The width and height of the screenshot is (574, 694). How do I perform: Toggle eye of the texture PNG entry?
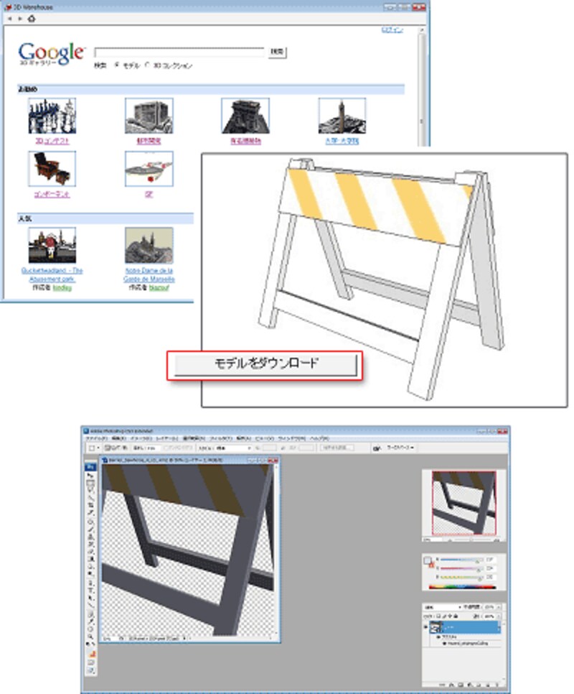445,643
